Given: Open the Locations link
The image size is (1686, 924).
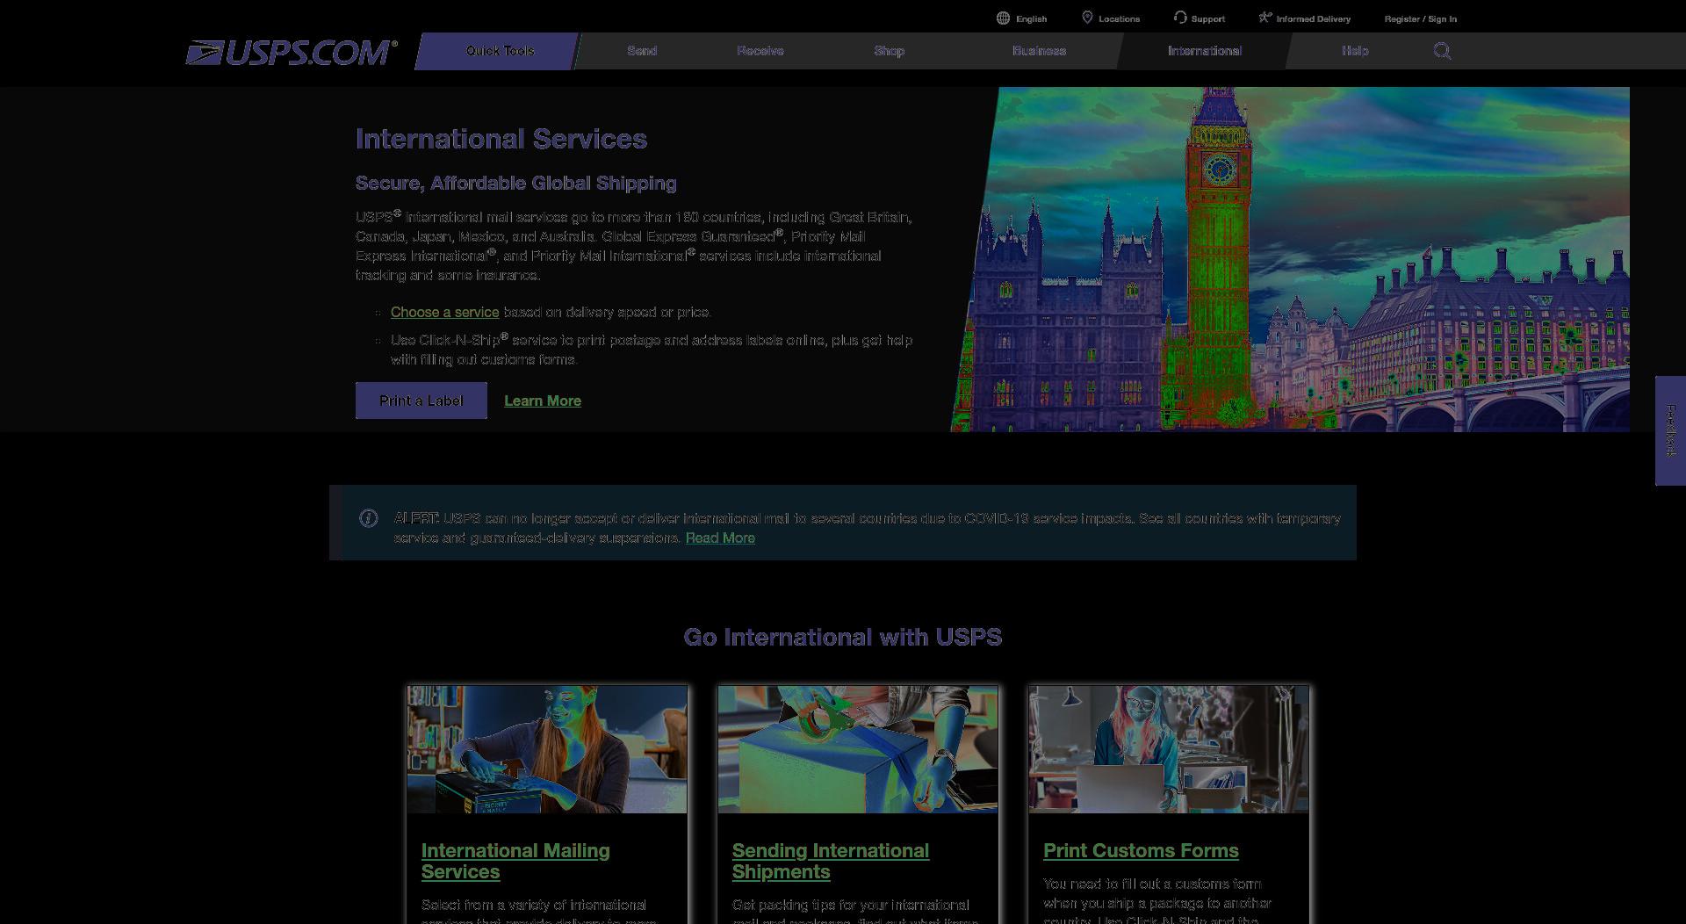Looking at the screenshot, I should (1119, 18).
